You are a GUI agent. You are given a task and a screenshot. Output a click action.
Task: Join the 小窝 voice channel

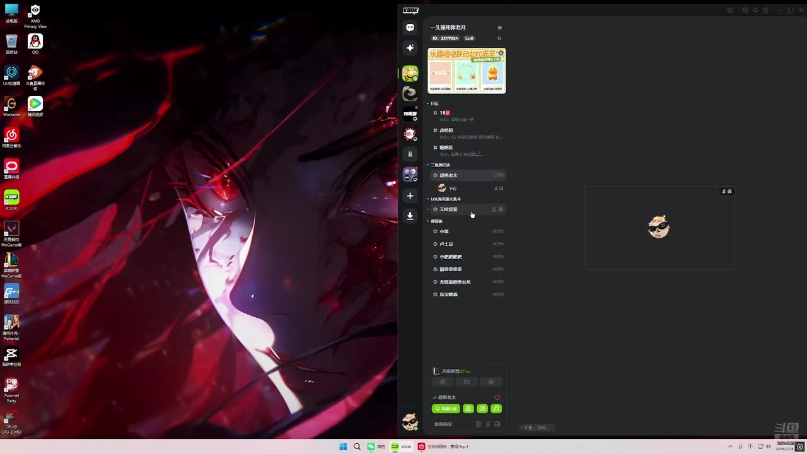point(444,231)
